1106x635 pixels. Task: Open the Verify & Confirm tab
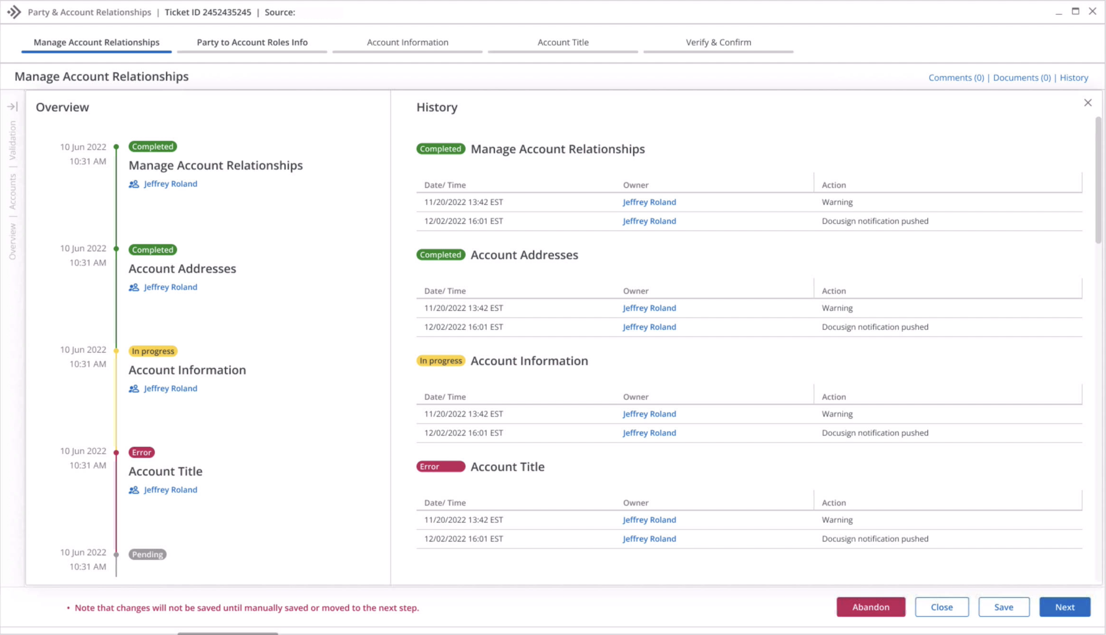(718, 42)
